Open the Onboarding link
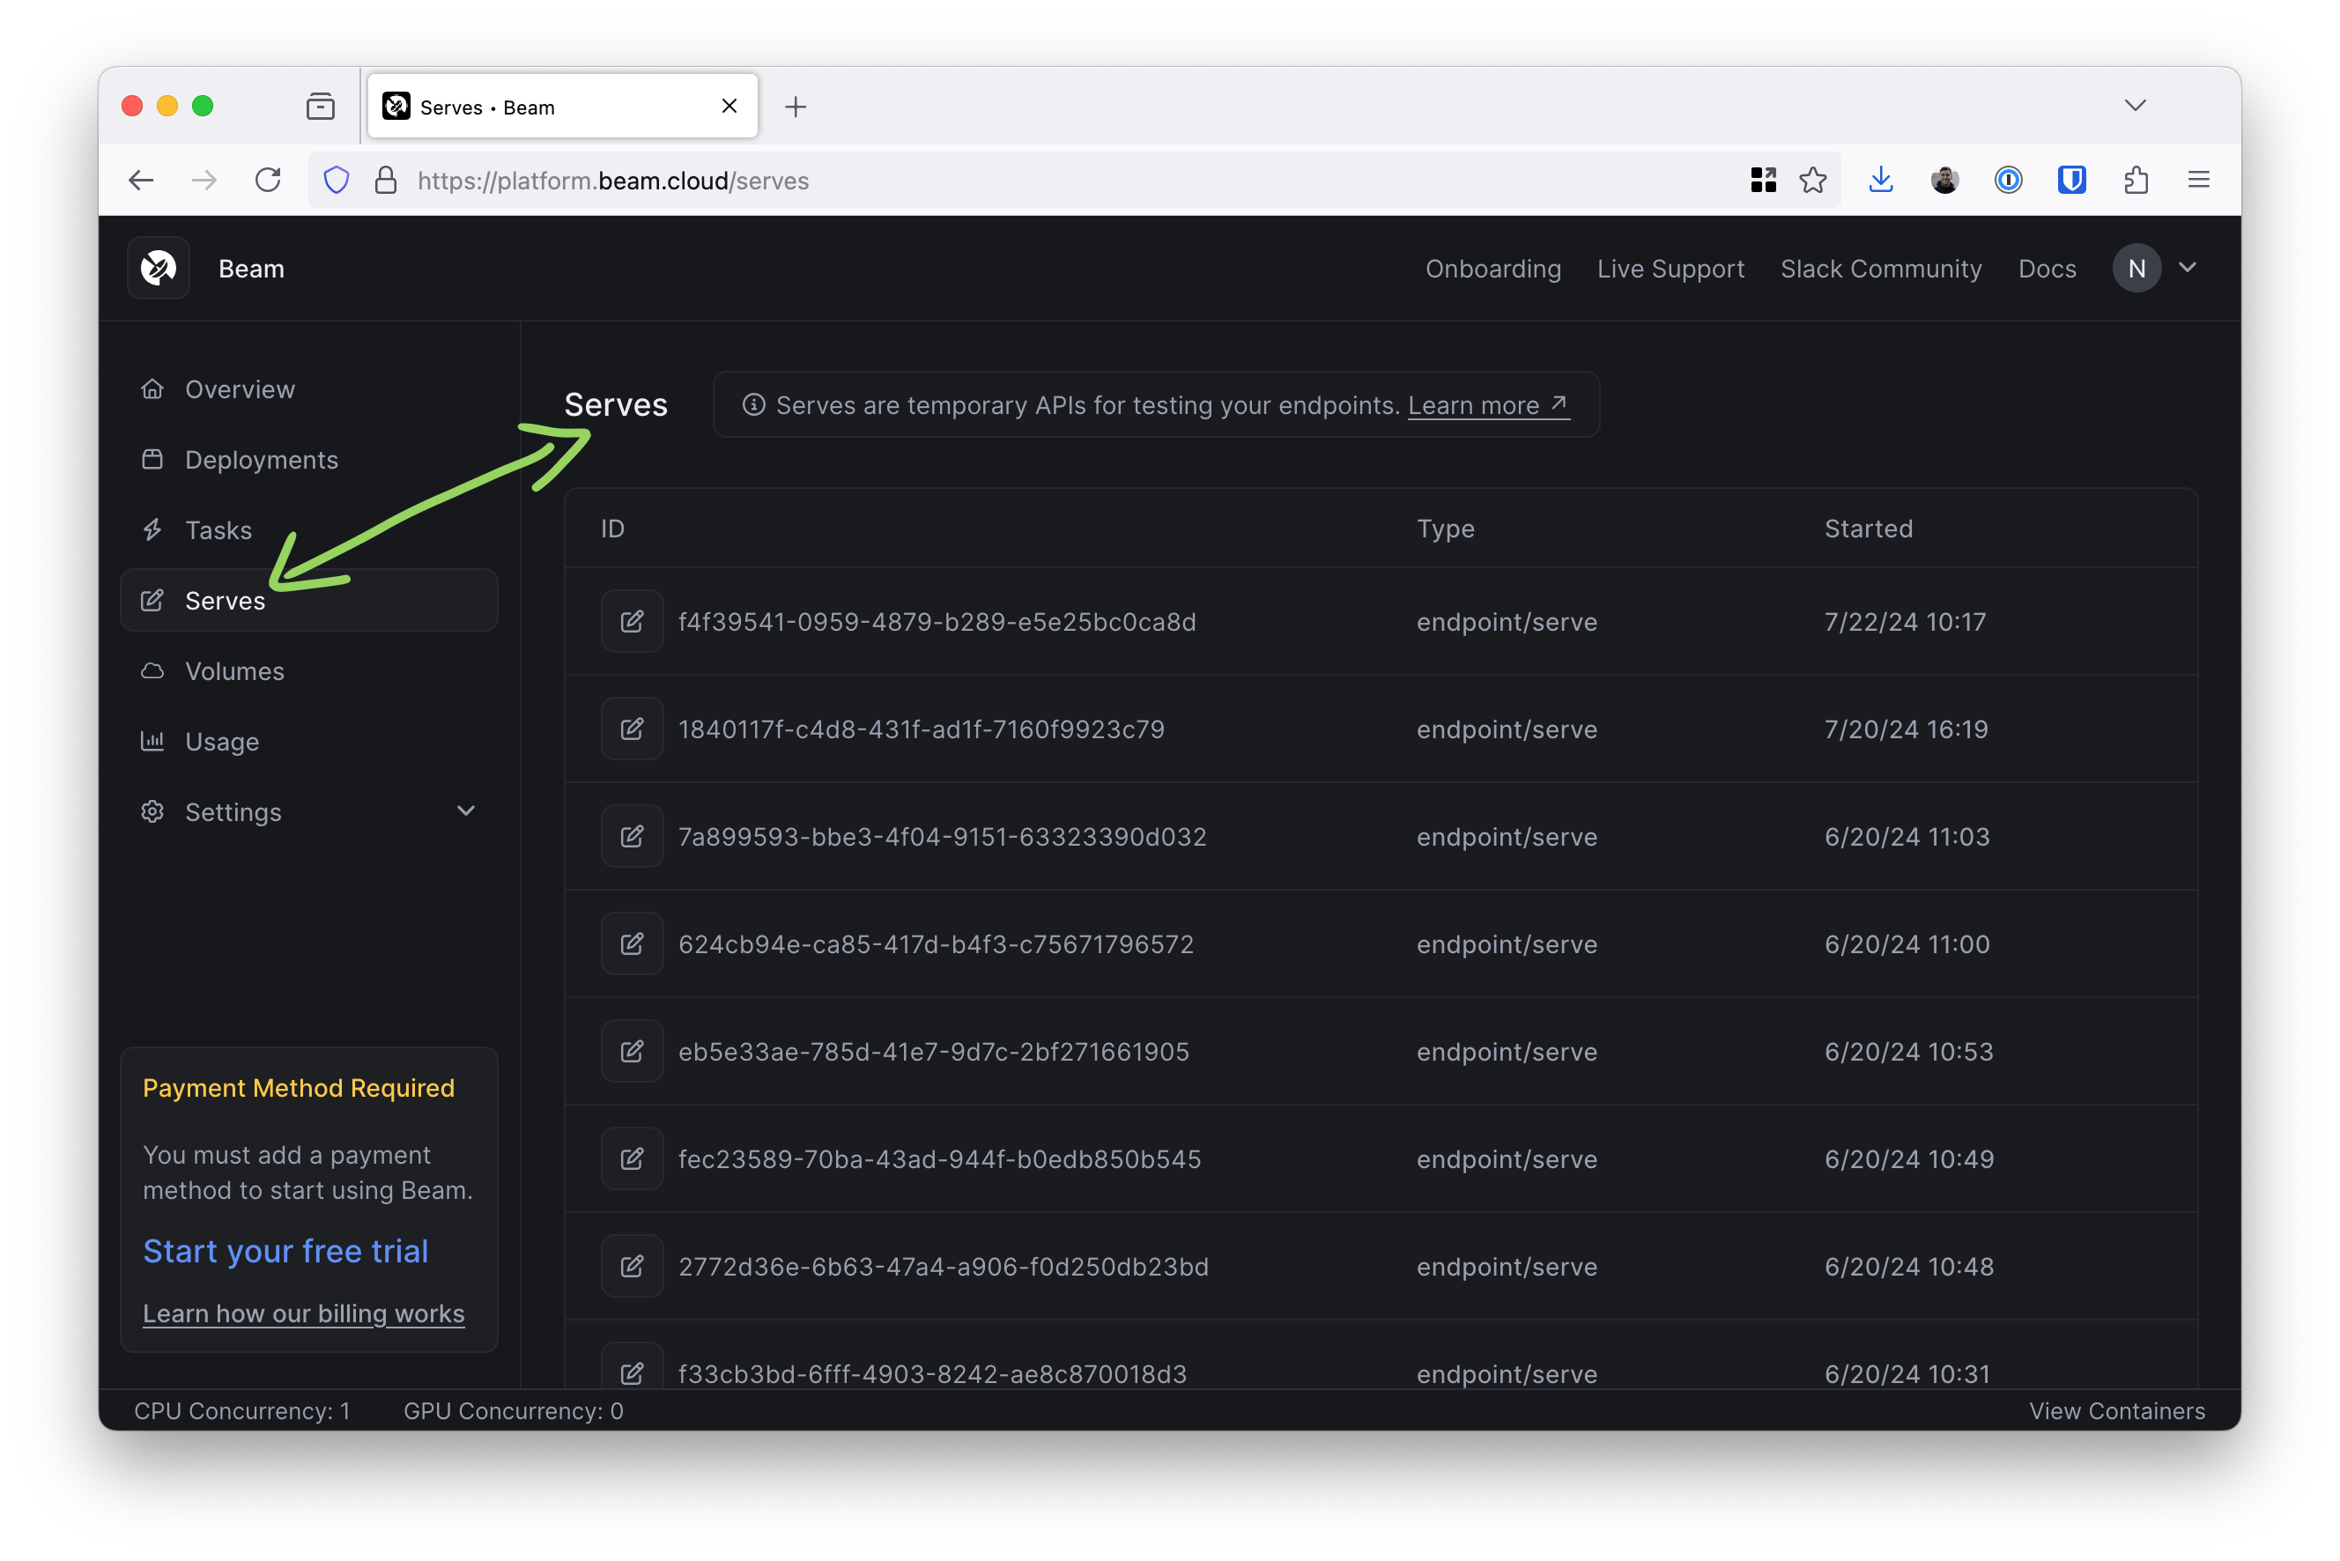The width and height of the screenshot is (2340, 1561). click(1492, 269)
